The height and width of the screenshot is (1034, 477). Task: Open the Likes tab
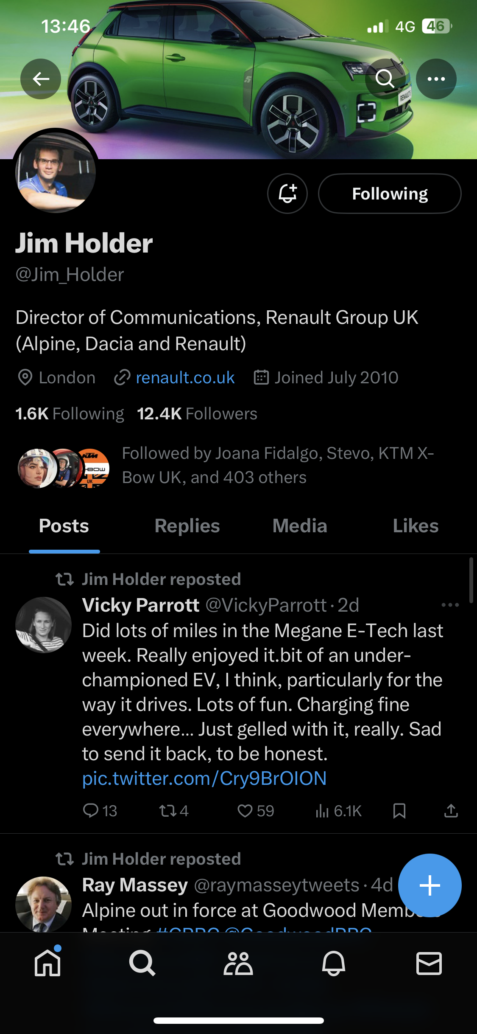point(416,526)
